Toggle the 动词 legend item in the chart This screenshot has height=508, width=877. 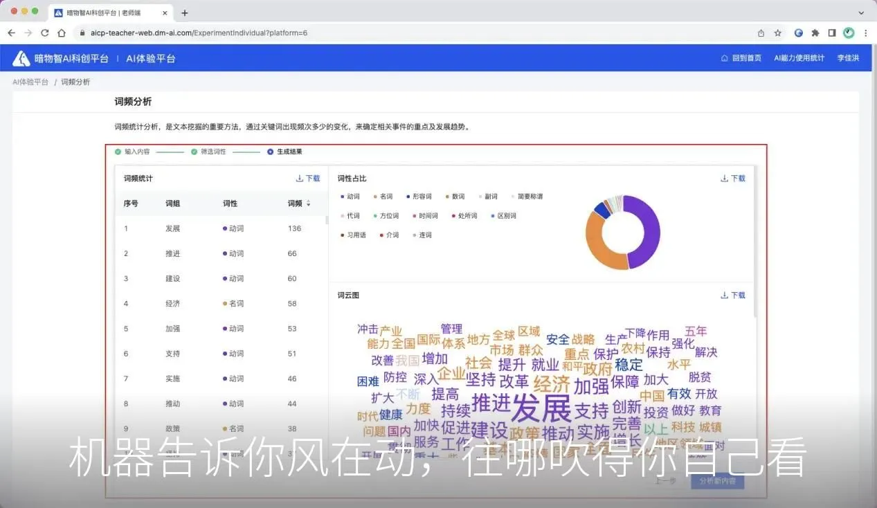[350, 197]
